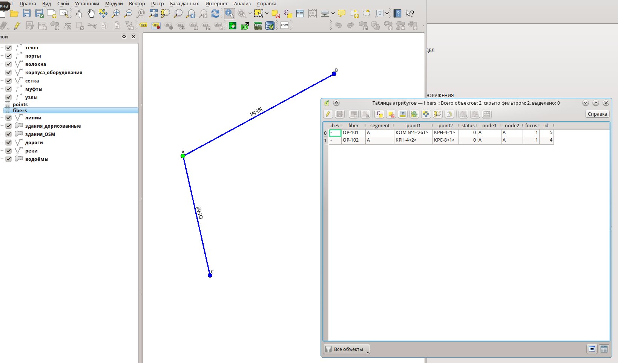Switch attribute table to form view
Image resolution: width=618 pixels, height=363 pixels.
point(592,349)
